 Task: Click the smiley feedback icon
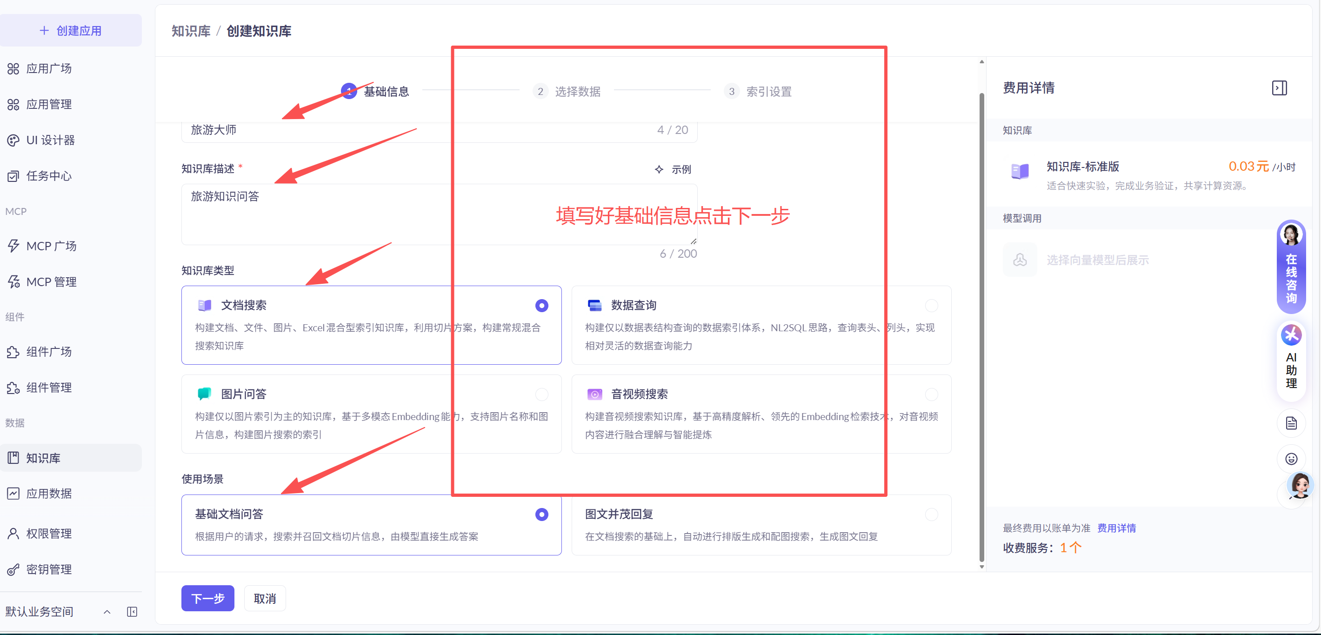pyautogui.click(x=1291, y=459)
